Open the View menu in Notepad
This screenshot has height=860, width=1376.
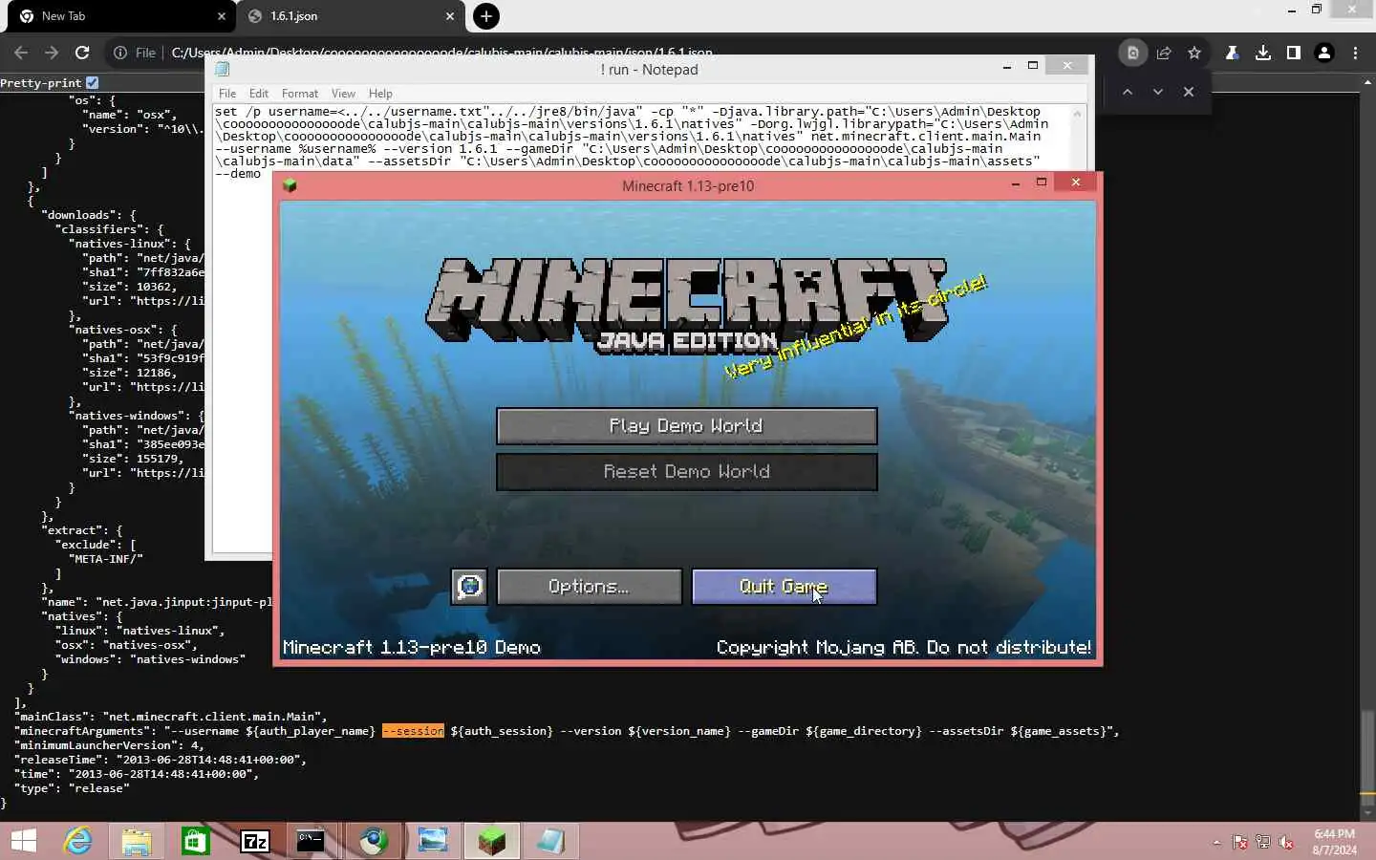[x=343, y=94]
